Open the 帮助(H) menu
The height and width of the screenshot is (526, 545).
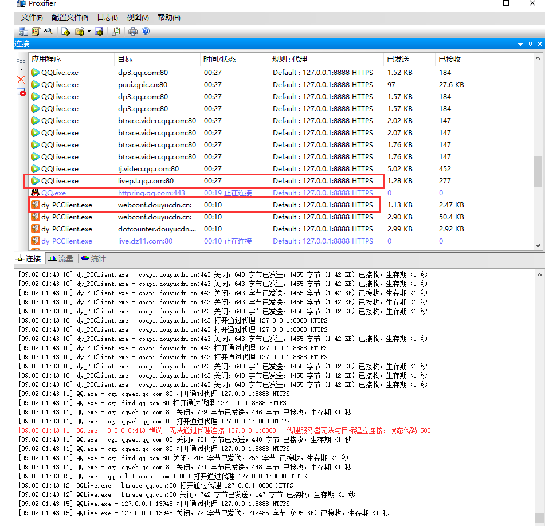point(168,17)
